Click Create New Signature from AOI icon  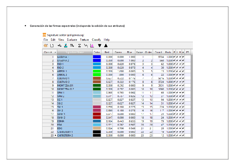click(59, 45)
